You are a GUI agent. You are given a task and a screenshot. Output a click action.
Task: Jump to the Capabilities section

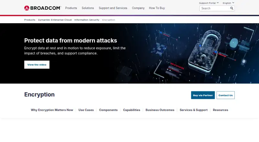click(x=131, y=110)
